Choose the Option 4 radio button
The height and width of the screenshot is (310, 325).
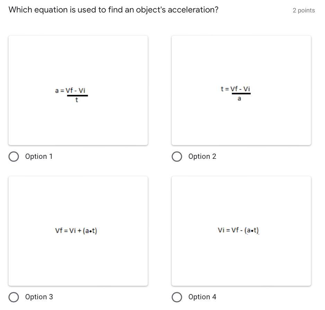click(x=177, y=297)
